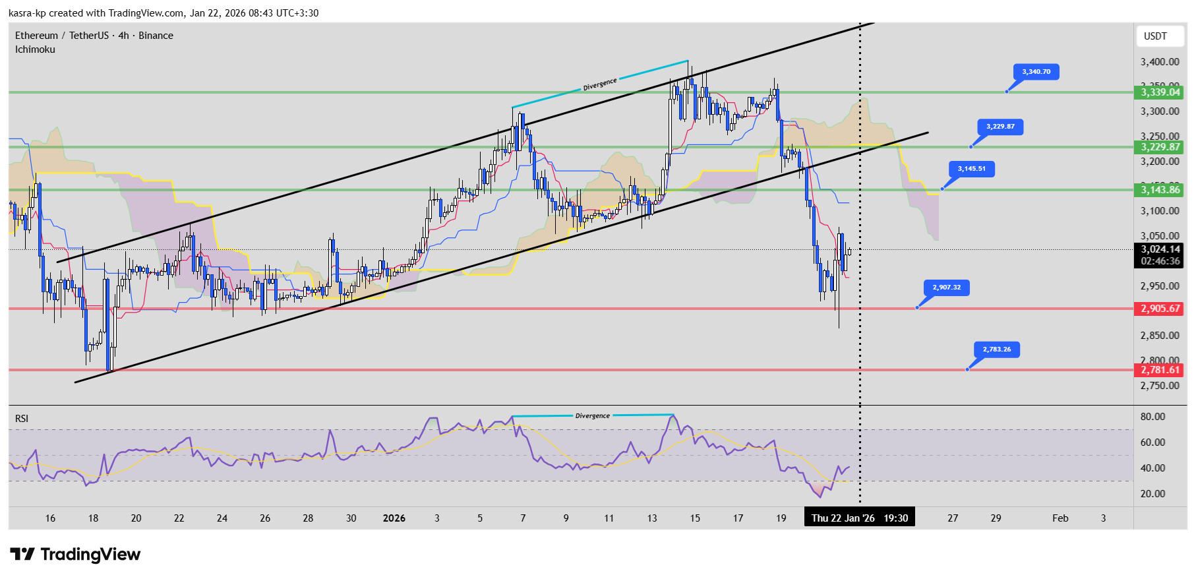The width and height of the screenshot is (1196, 579).
Task: Click the current price 3,024.14 label
Action: click(x=1160, y=250)
